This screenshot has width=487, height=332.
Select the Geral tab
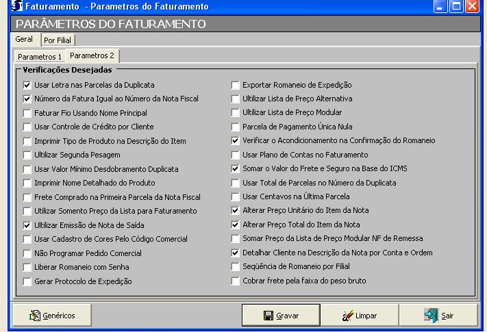click(x=24, y=40)
